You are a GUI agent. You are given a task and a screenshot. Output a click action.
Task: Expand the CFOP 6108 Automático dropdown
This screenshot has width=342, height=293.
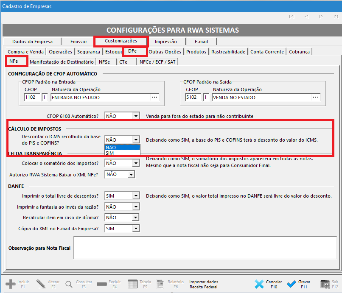pyautogui.click(x=136, y=116)
